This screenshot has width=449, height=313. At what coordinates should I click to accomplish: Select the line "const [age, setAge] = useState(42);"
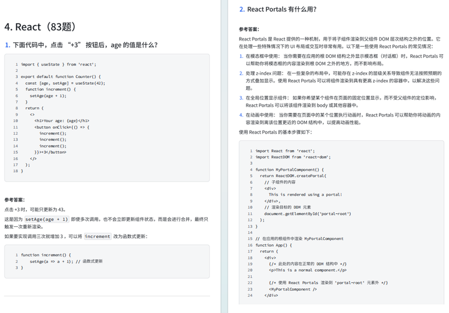coord(65,83)
